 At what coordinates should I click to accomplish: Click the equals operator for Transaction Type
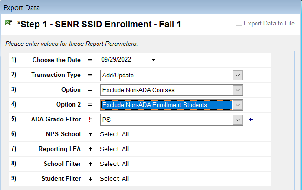(90, 75)
